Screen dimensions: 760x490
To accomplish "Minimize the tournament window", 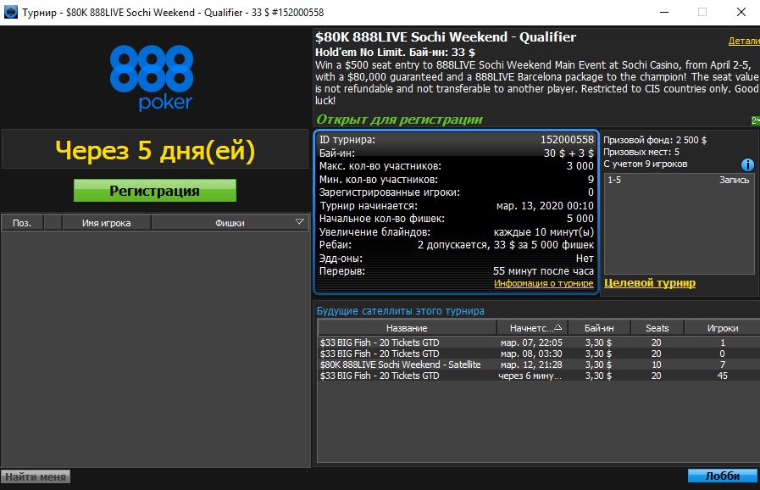I will click(x=664, y=12).
